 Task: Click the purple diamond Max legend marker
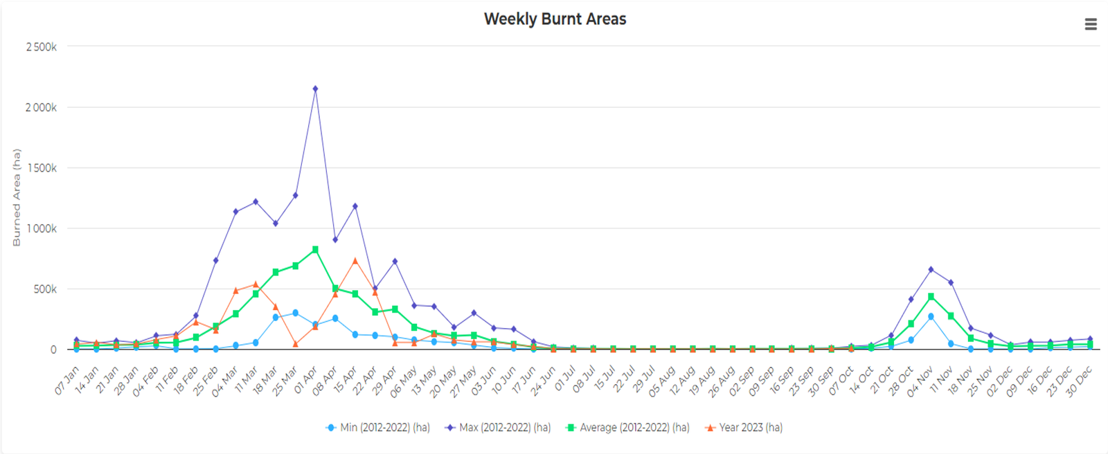pyautogui.click(x=450, y=428)
